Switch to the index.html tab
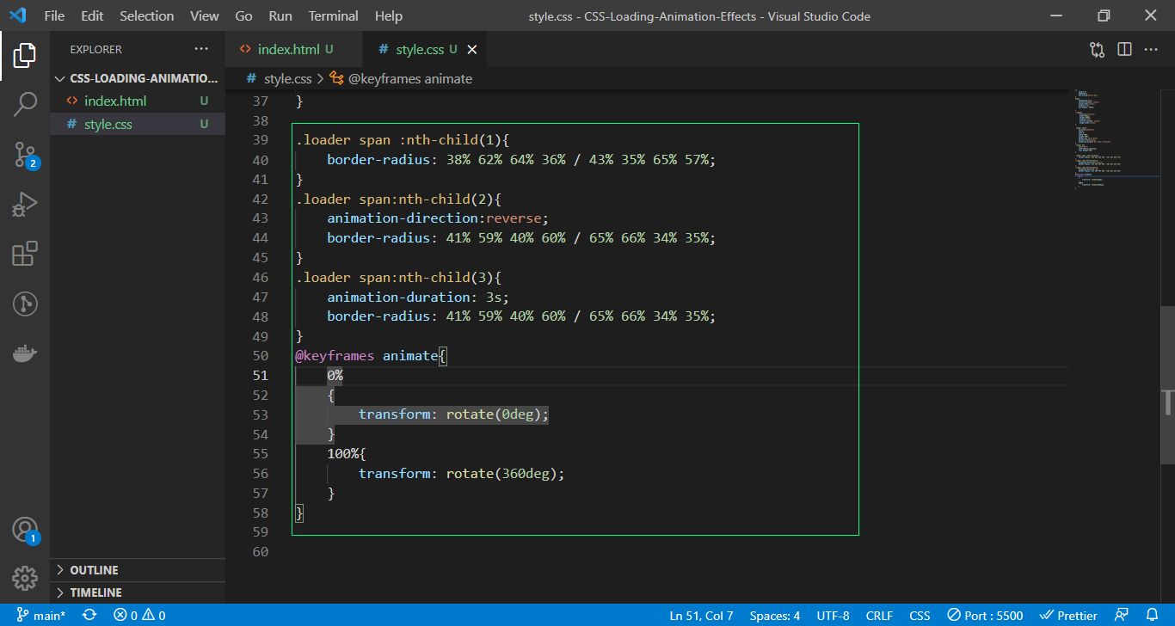1175x626 pixels. click(294, 50)
